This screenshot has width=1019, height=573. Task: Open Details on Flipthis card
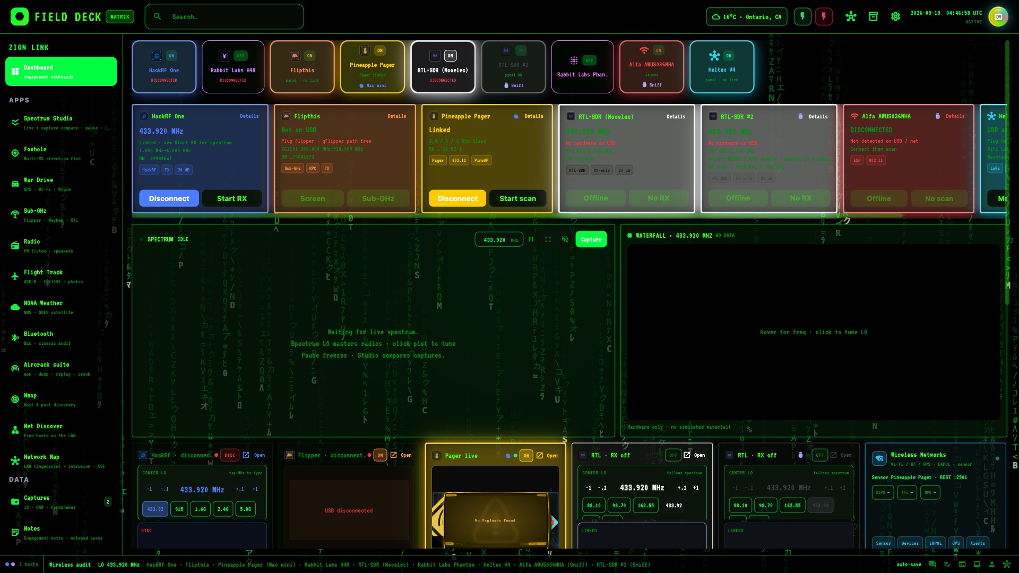(396, 116)
